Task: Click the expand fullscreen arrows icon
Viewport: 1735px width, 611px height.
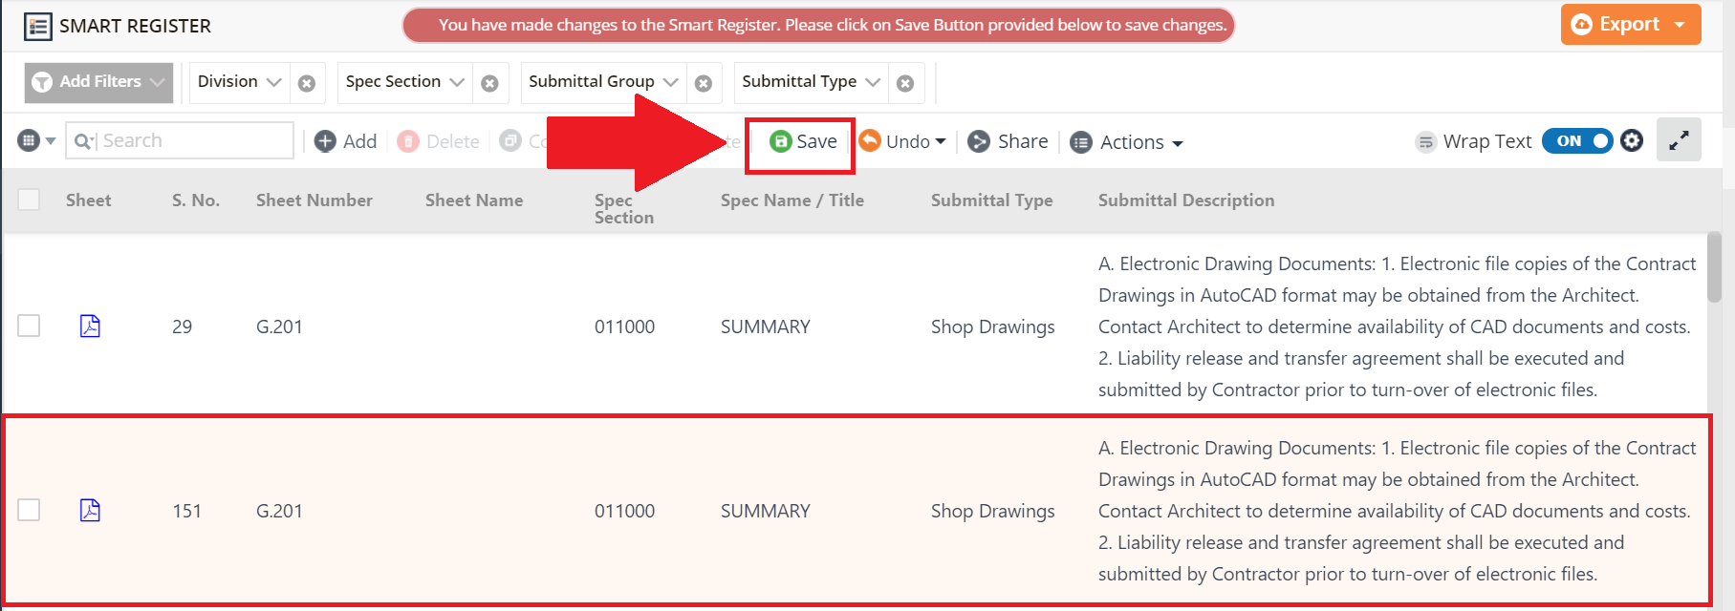Action: click(x=1679, y=141)
